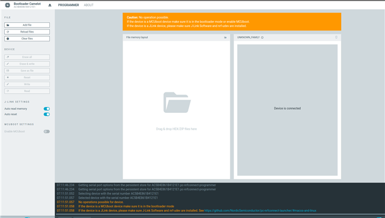Select log line 'Selected device with the serial number'

pyautogui.click(x=118, y=198)
